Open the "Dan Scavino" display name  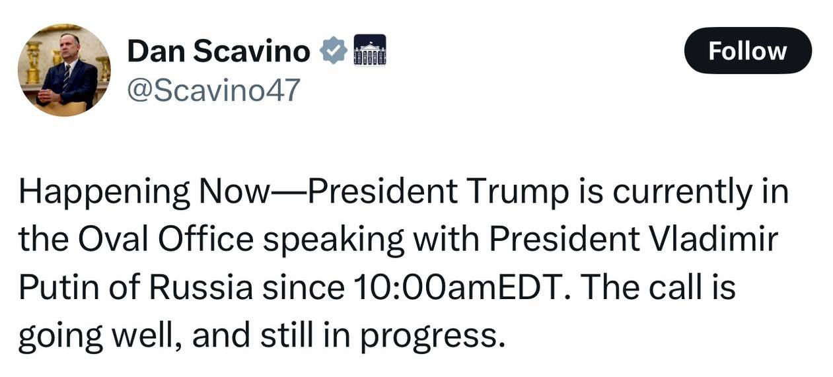click(219, 51)
